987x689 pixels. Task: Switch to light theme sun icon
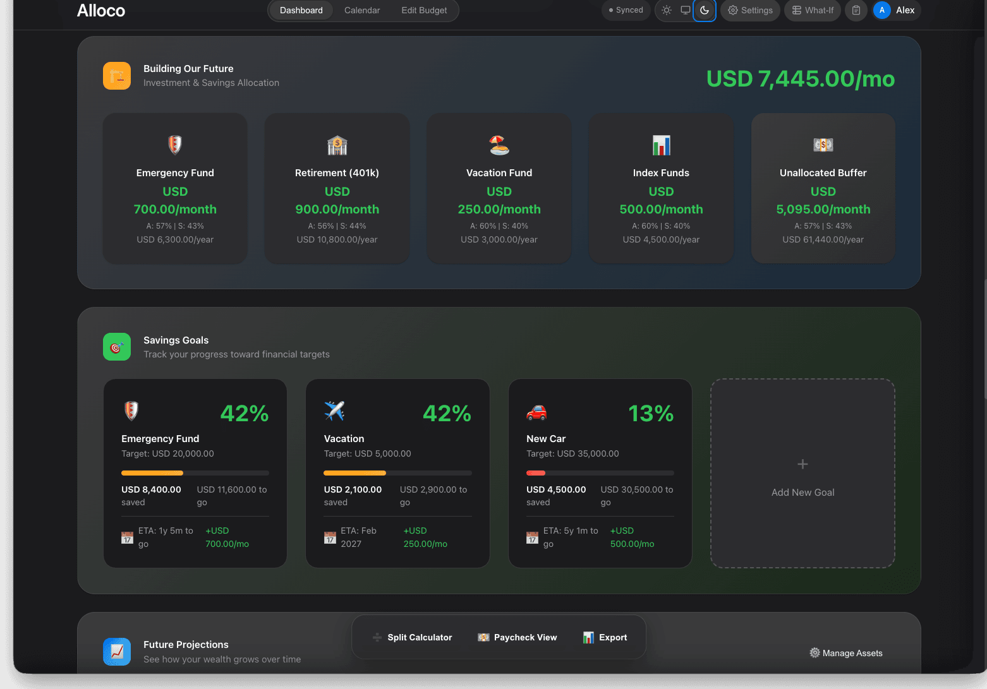(667, 10)
